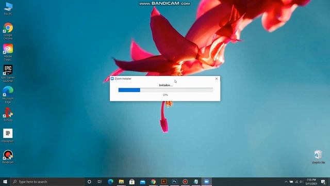The image size is (330, 186).
Task: Open Microsoft Edge desktop shortcut
Action: [8, 95]
